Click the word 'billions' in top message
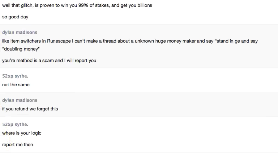Image resolution: width=278 pixels, height=153 pixels. [143, 5]
